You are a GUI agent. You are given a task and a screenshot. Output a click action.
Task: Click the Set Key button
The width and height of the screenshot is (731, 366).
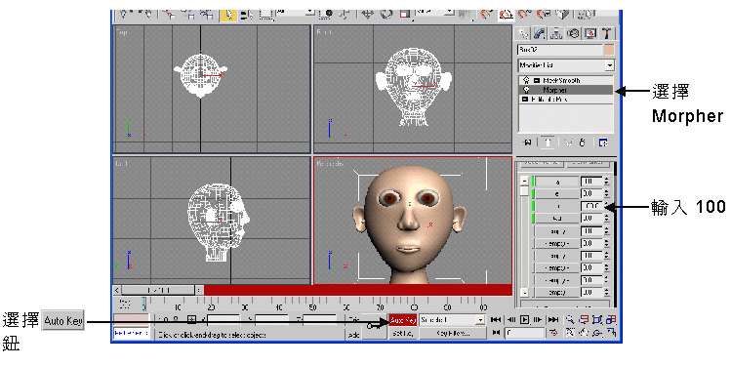pyautogui.click(x=403, y=334)
